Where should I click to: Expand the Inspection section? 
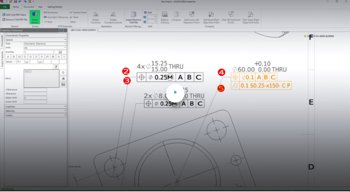[35, 106]
